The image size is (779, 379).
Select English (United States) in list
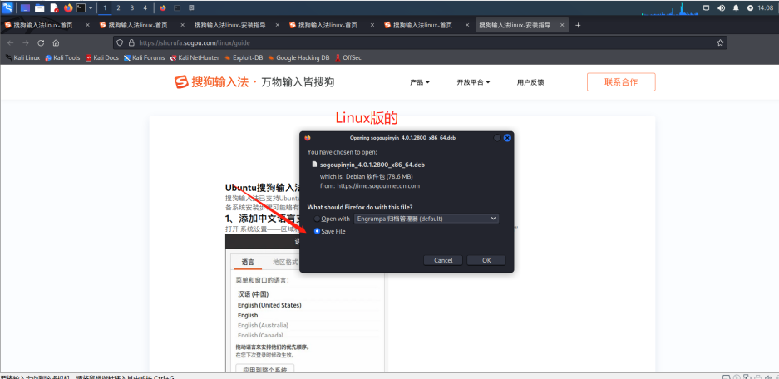(269, 305)
